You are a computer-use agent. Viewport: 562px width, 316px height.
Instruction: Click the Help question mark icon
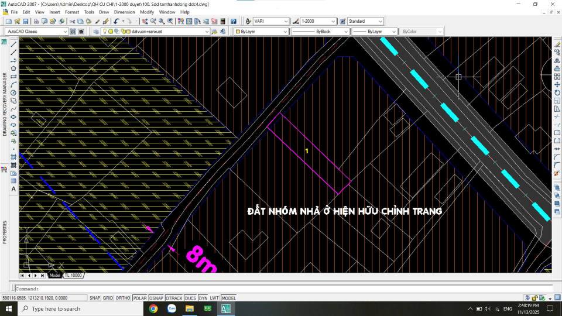tap(232, 21)
